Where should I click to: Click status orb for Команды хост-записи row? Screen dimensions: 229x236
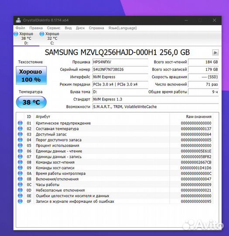20,168
